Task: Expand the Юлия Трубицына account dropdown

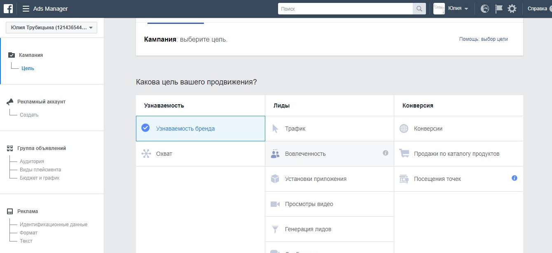Action: click(51, 28)
